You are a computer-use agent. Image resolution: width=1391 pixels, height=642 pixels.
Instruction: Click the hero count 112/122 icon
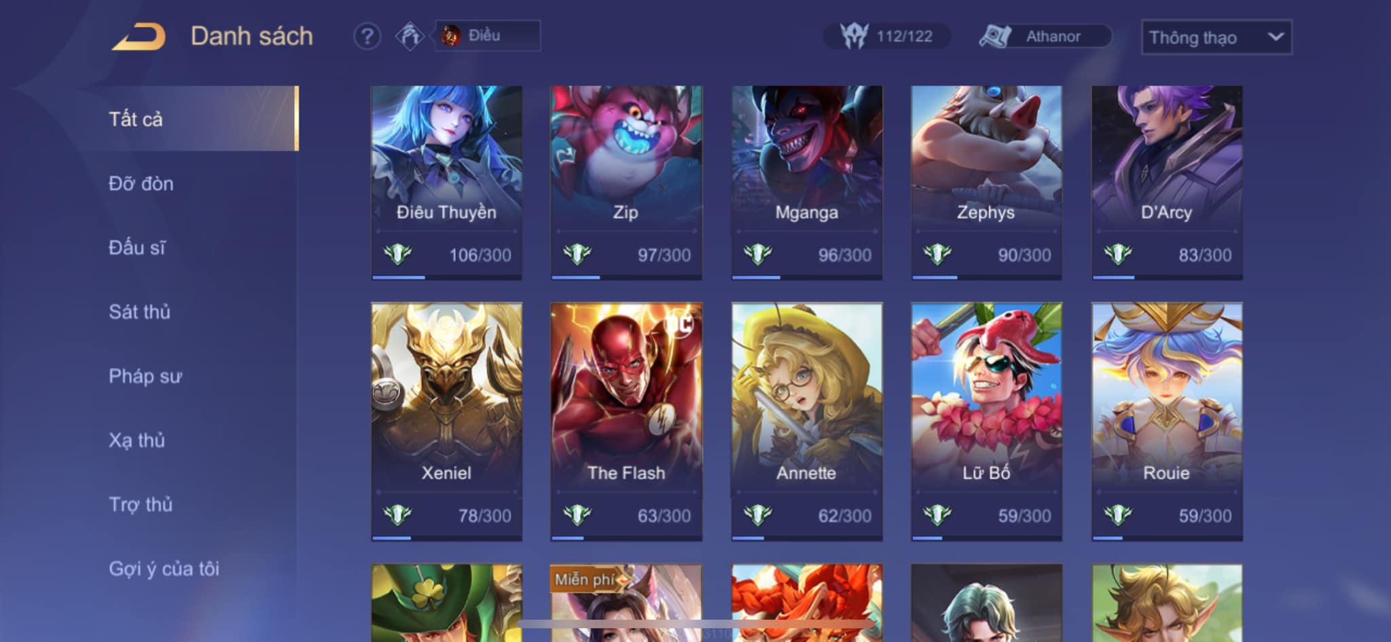[854, 35]
